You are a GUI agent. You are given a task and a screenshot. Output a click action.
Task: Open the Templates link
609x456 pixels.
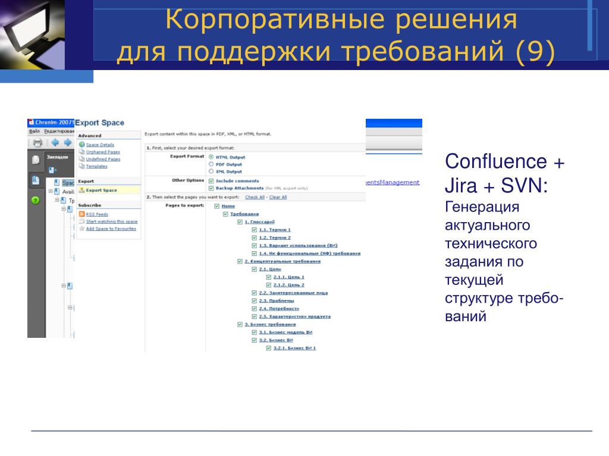pos(97,166)
